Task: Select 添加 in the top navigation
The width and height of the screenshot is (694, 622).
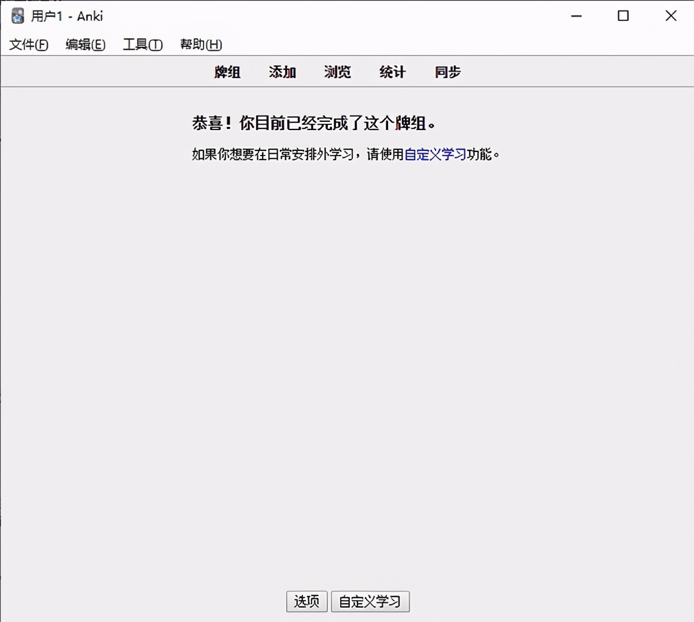Action: (282, 72)
